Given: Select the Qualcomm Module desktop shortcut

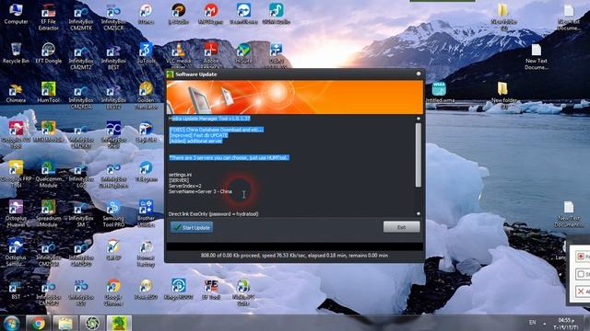Looking at the screenshot, I should 48,174.
